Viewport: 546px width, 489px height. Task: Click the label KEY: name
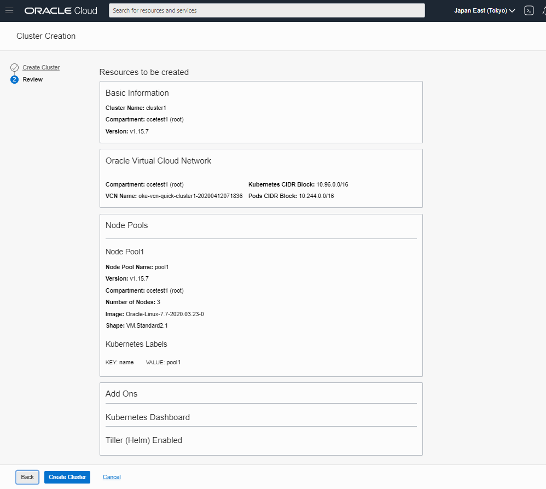[119, 362]
